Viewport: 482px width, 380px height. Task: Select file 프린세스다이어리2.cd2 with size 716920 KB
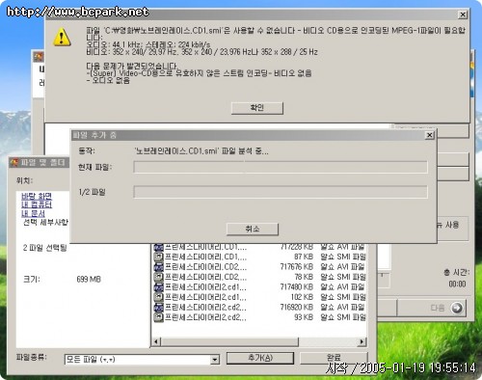click(205, 308)
